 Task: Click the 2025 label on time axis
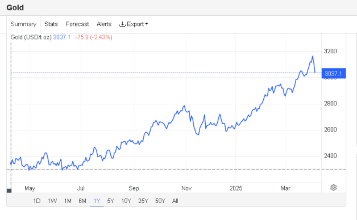click(236, 188)
